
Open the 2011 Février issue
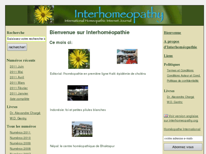[19, 88]
